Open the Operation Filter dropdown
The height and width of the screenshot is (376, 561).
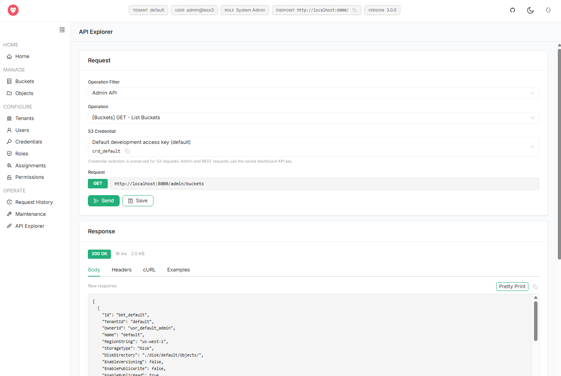click(313, 93)
